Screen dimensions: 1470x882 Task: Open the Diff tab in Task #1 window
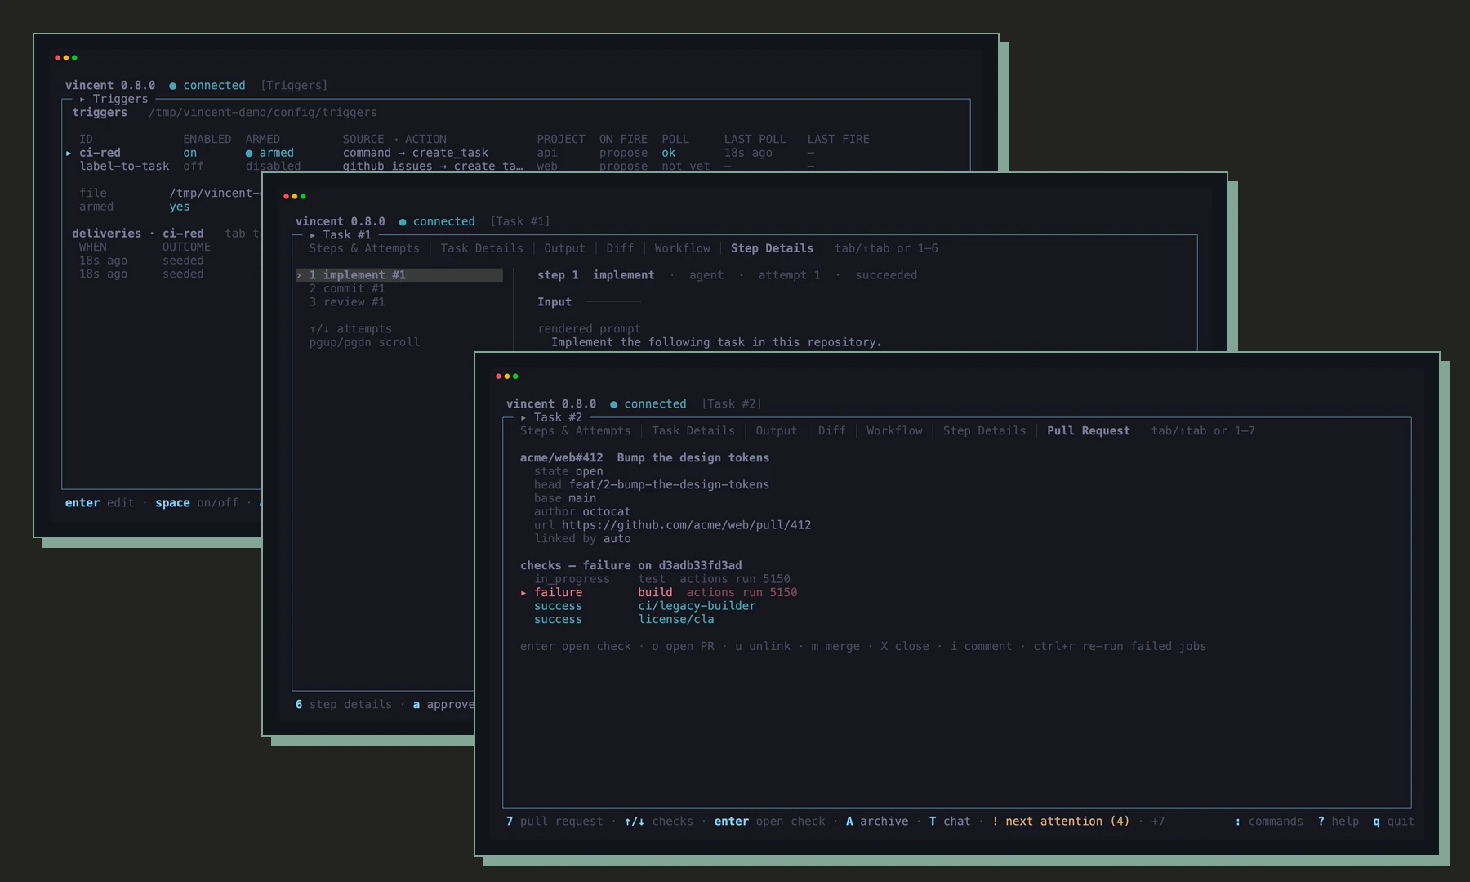tap(620, 248)
